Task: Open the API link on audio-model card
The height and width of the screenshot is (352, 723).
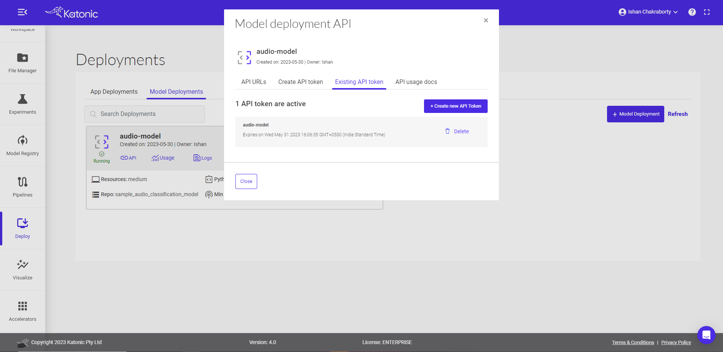Action: click(x=128, y=158)
